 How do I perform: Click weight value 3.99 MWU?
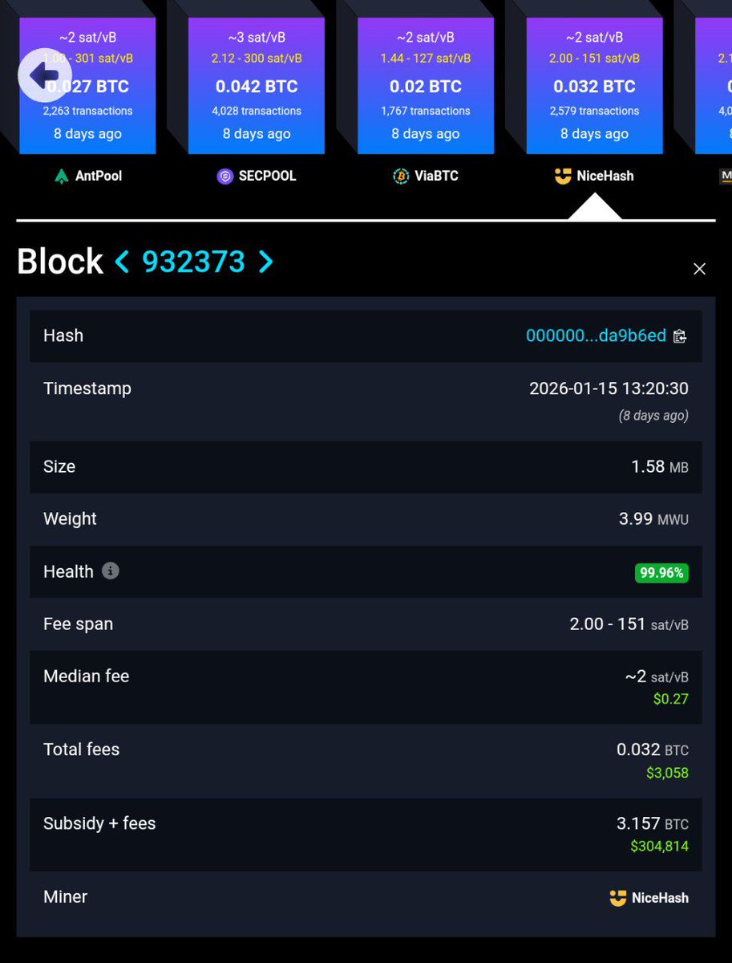pyautogui.click(x=653, y=519)
